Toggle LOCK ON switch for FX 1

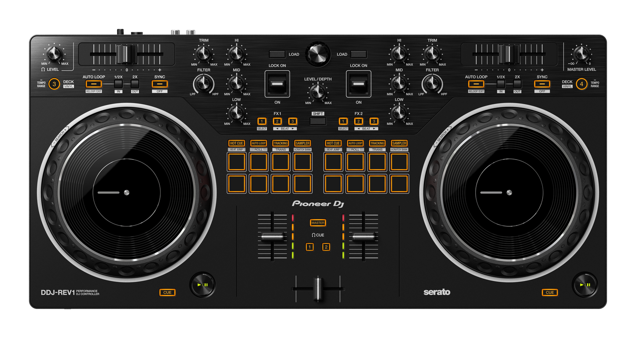tap(276, 84)
